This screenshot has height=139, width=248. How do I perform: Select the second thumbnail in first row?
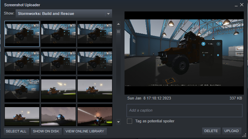tap(58, 34)
